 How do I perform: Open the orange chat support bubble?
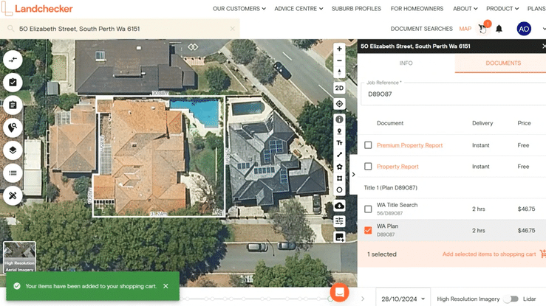tap(340, 293)
